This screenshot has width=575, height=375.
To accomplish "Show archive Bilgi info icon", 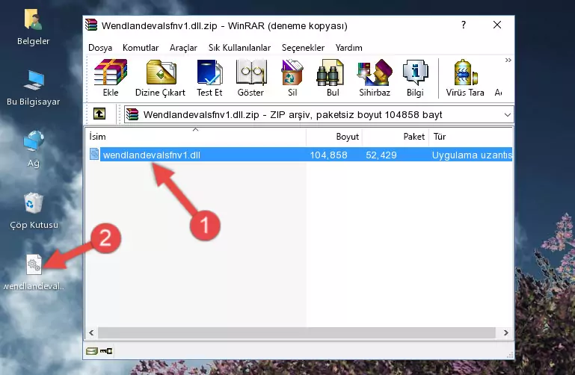I will (x=415, y=72).
